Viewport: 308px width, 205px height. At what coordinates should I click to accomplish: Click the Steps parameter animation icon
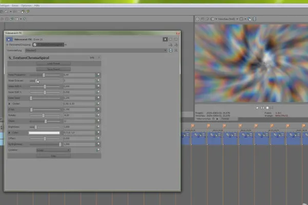click(x=98, y=121)
